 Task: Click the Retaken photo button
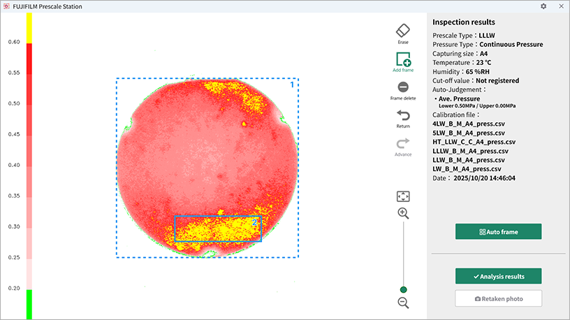498,298
